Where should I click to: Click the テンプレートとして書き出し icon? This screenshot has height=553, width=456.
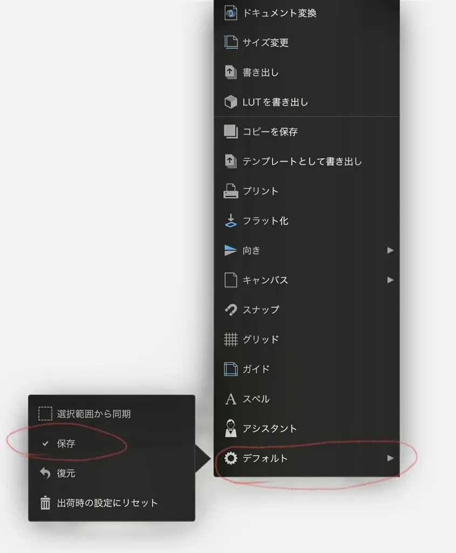point(230,161)
